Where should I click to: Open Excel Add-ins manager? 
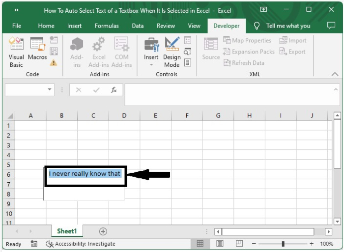(99, 52)
